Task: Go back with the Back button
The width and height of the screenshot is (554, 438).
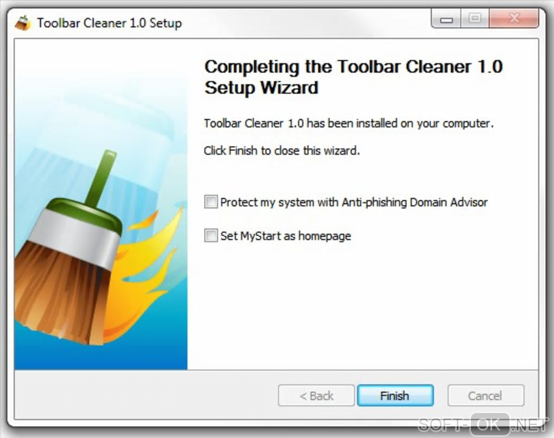Action: [316, 396]
